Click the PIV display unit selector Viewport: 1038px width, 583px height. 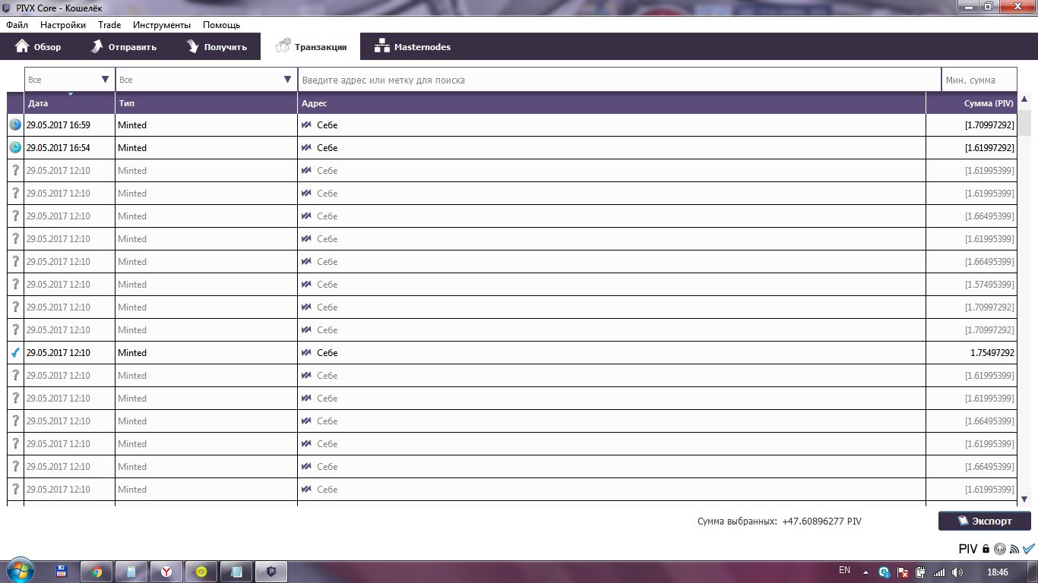[967, 549]
